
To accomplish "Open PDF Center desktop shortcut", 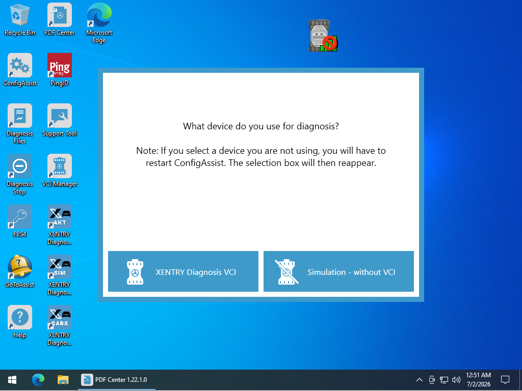I will (x=59, y=20).
